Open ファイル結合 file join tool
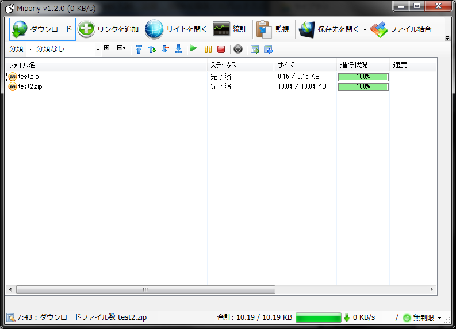Screen dimensions: 456x329 click(401, 29)
